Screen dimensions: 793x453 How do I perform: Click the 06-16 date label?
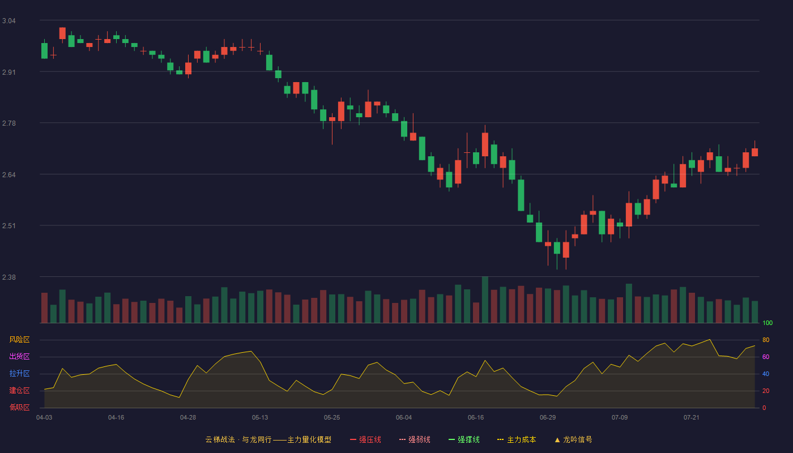click(x=476, y=417)
